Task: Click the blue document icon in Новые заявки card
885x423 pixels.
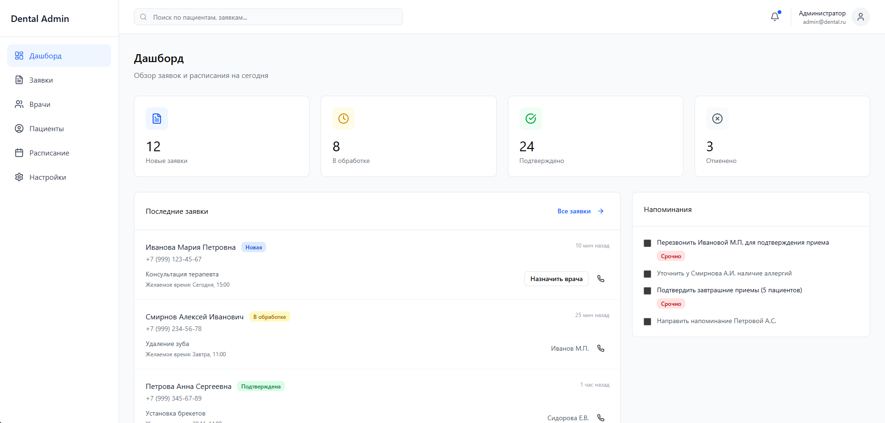Action: [x=157, y=119]
